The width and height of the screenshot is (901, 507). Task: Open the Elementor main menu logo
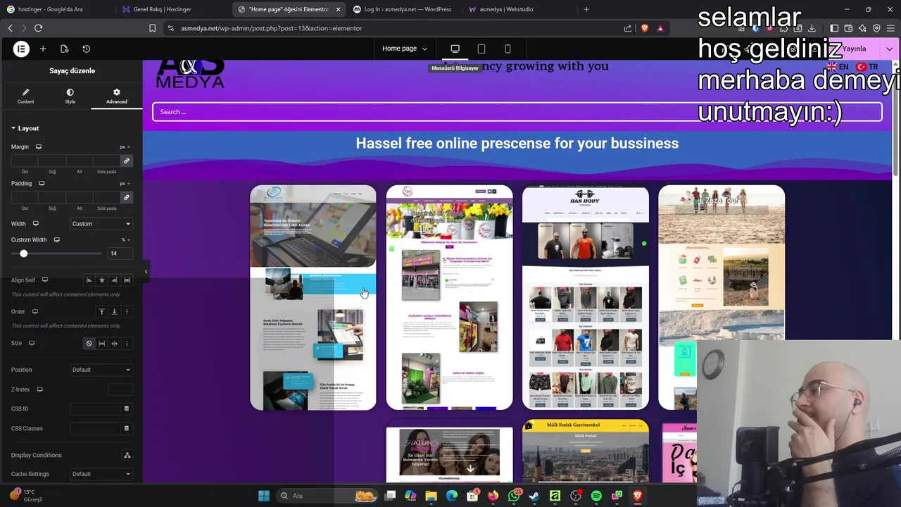coord(21,49)
